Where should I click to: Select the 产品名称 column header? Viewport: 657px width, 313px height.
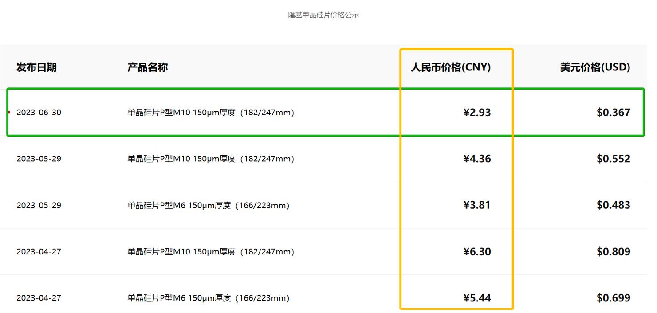pos(147,67)
